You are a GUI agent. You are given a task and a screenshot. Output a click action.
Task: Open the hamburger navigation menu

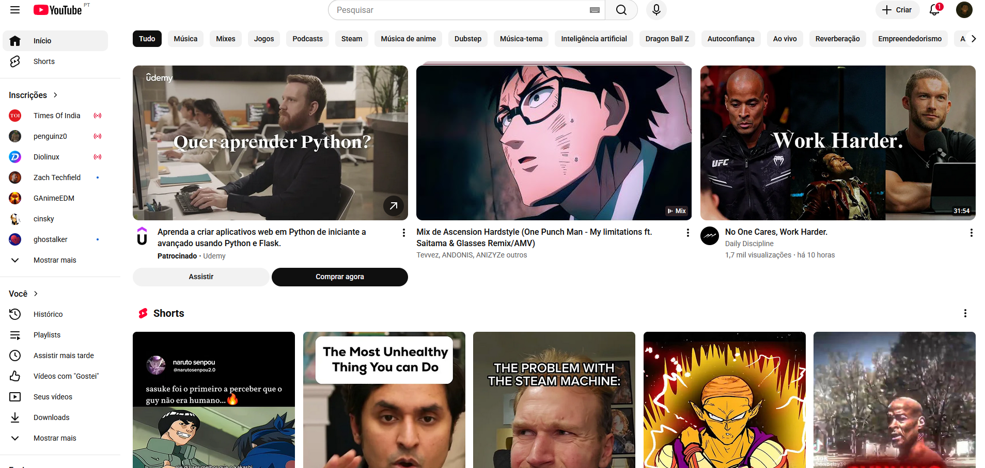pyautogui.click(x=15, y=10)
